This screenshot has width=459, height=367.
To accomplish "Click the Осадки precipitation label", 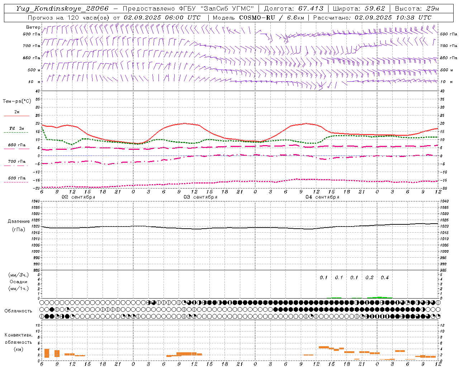I will click(x=18, y=282).
